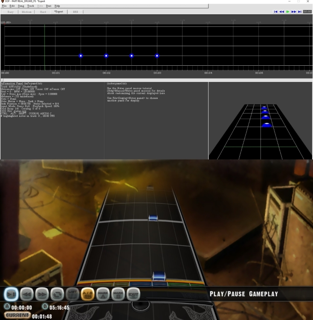
Task: Click the Mark A icon
Action: (x=103, y=294)
